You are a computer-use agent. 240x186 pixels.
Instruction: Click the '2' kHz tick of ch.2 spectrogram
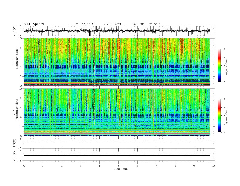click(21, 127)
